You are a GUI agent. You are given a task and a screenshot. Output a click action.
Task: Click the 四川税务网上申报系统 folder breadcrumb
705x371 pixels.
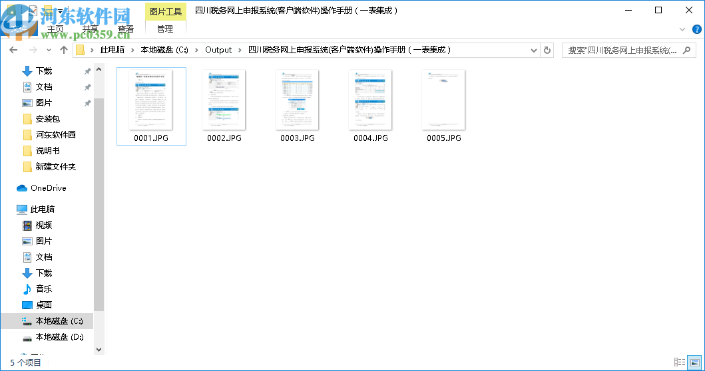(x=350, y=50)
